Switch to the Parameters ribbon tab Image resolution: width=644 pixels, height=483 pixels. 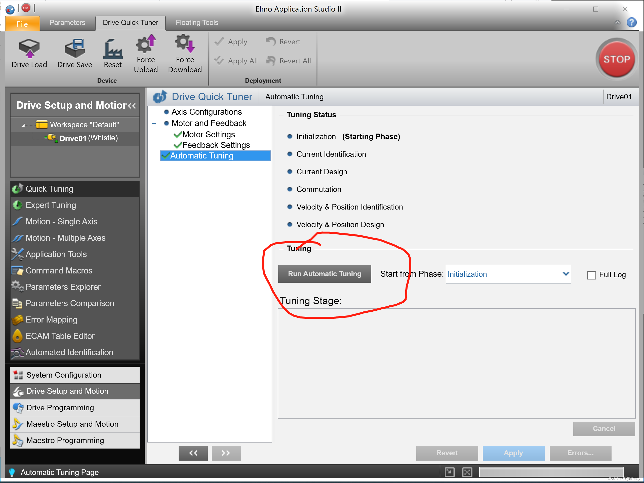coord(67,23)
